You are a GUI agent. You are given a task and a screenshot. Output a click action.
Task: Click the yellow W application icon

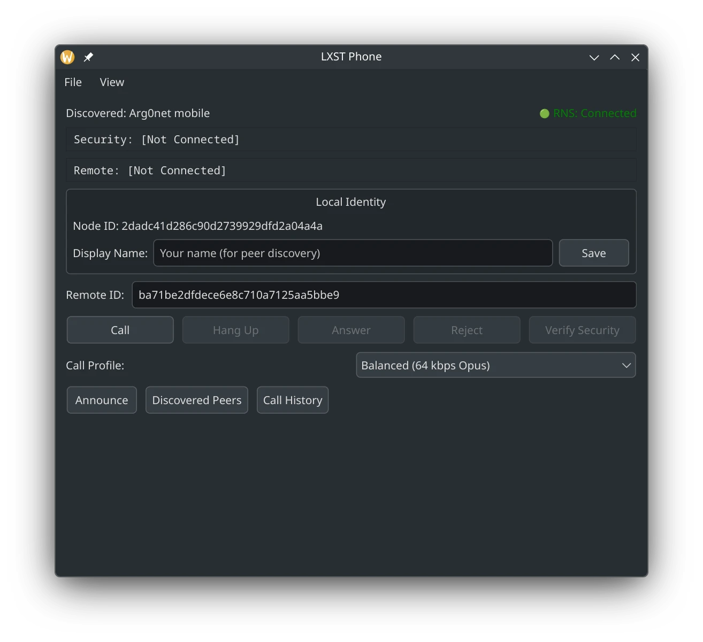click(x=67, y=57)
